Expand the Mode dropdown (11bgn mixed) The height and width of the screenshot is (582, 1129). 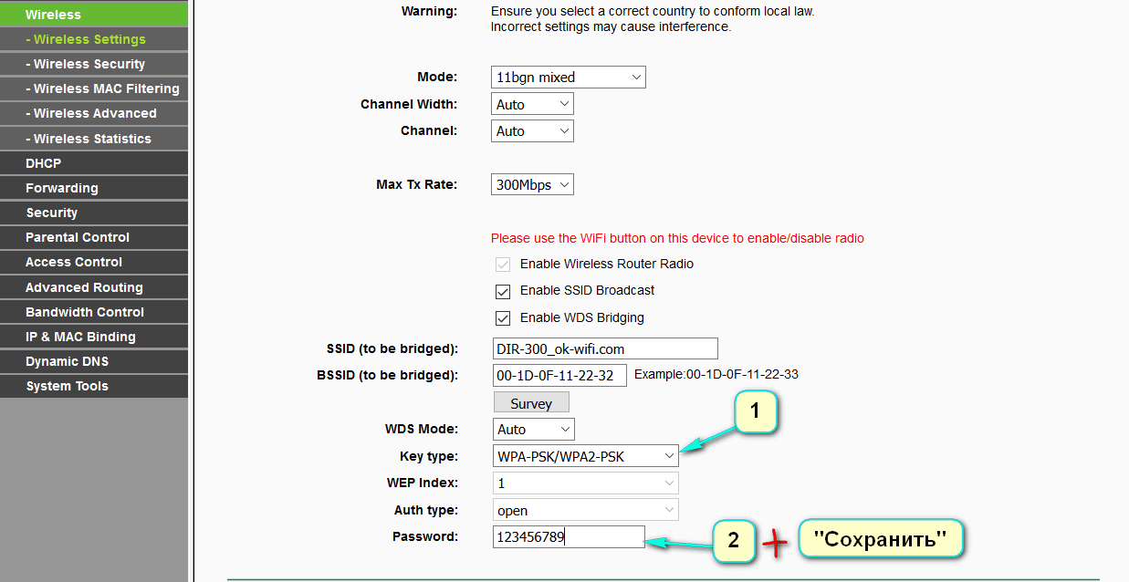[x=568, y=78]
